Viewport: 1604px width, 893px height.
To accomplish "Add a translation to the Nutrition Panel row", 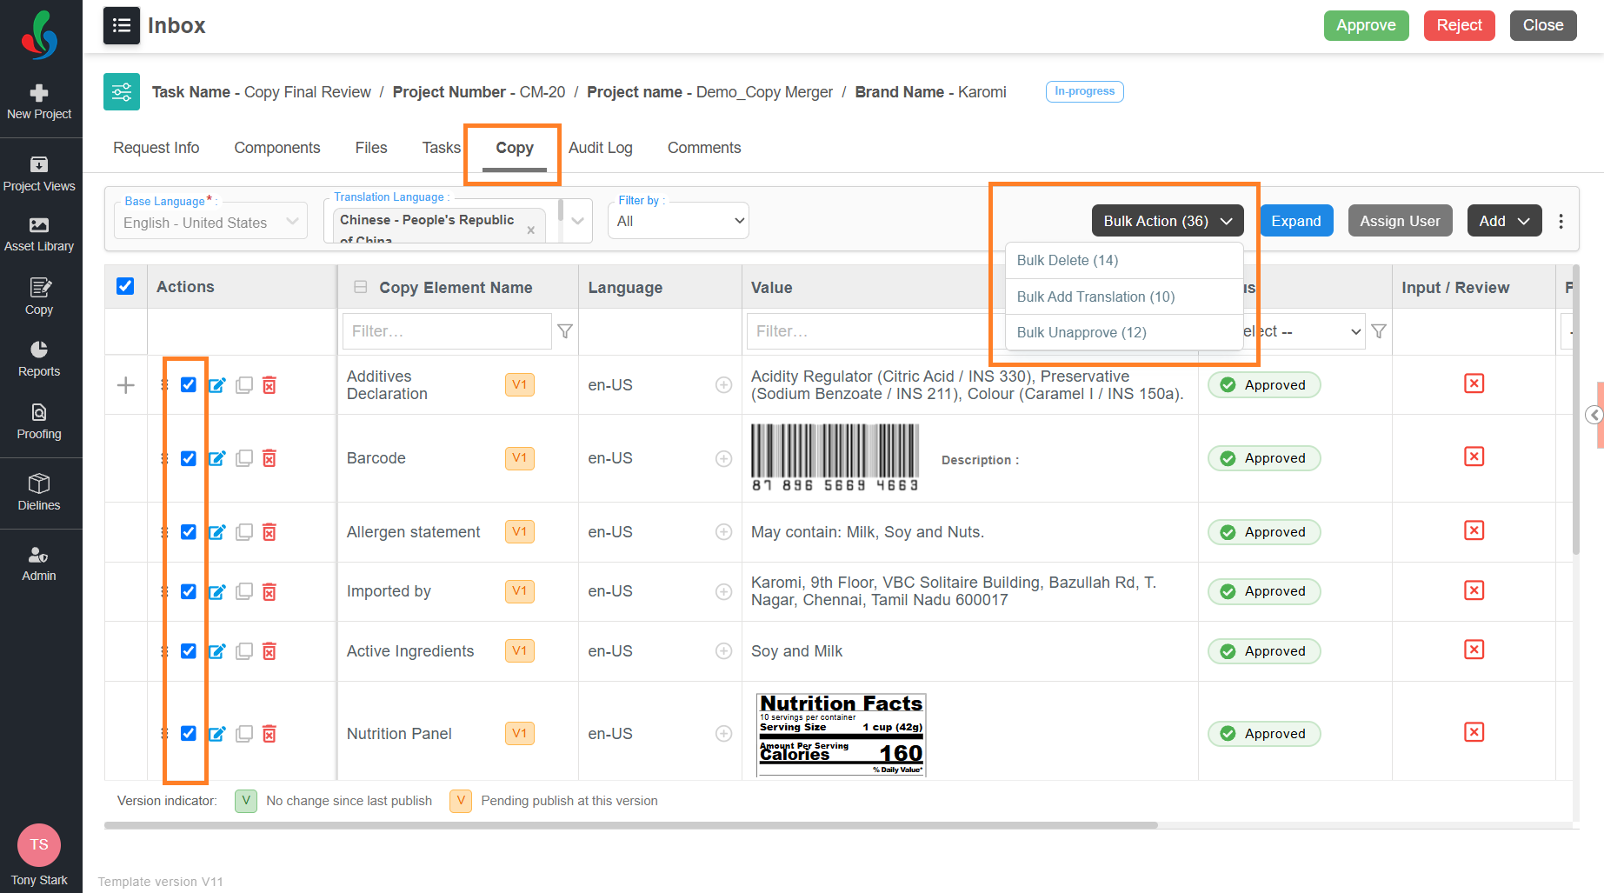I will 723,734.
